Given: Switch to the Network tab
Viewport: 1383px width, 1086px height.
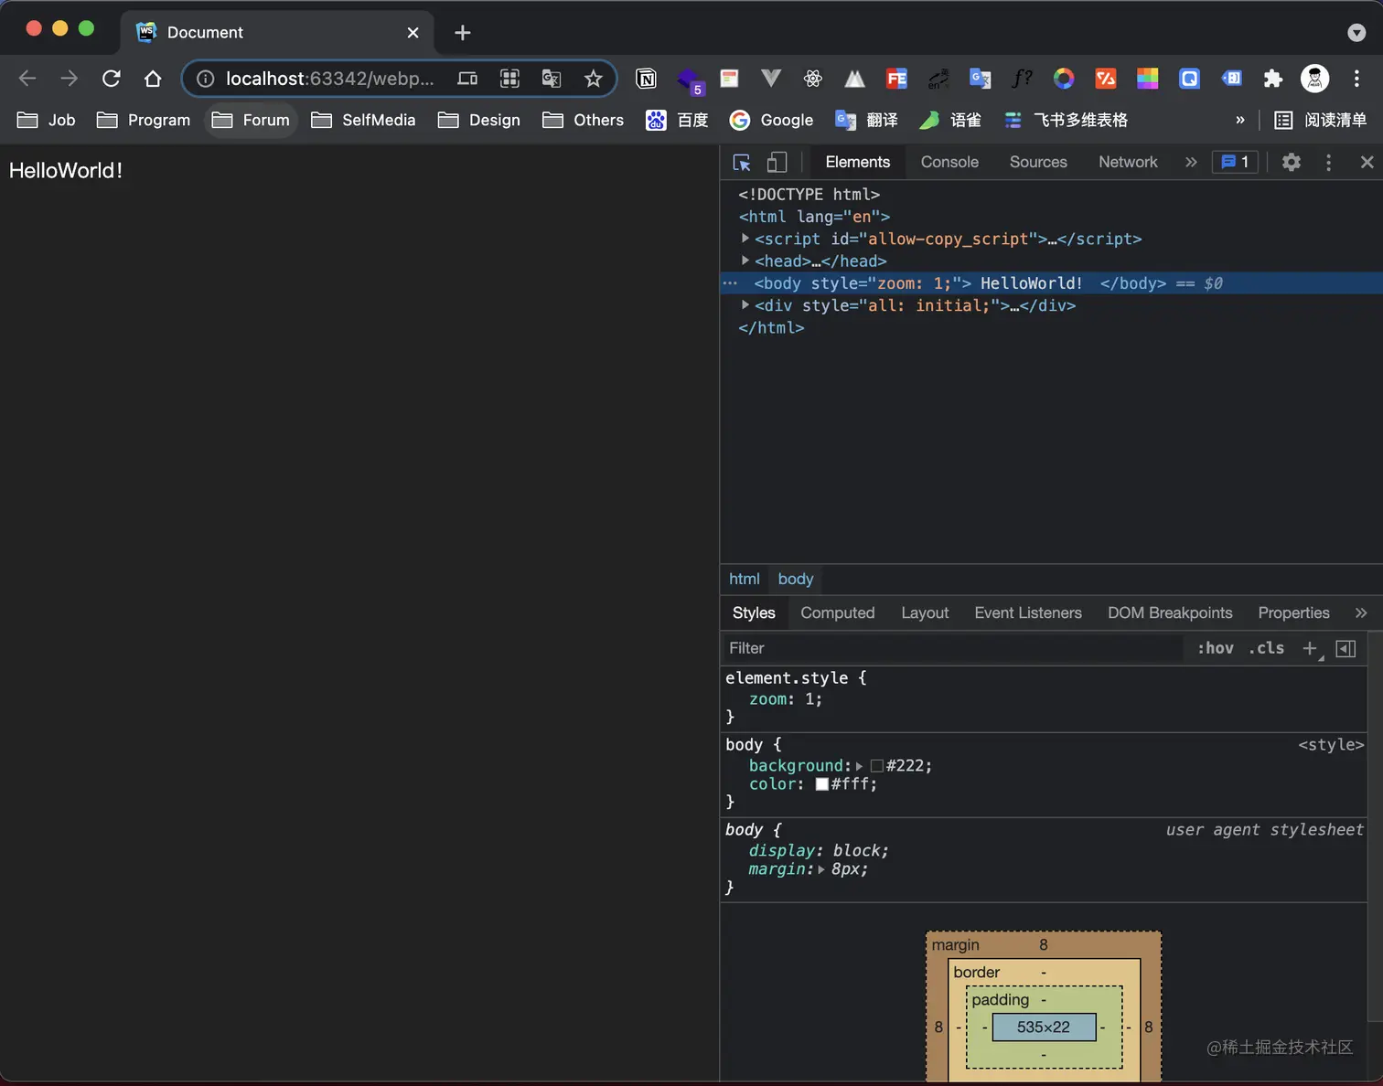Looking at the screenshot, I should (x=1128, y=162).
